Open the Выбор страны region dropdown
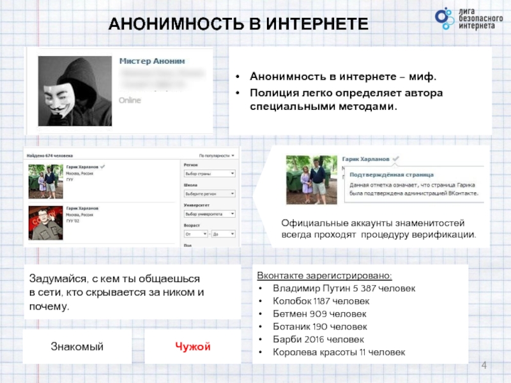 coord(210,174)
